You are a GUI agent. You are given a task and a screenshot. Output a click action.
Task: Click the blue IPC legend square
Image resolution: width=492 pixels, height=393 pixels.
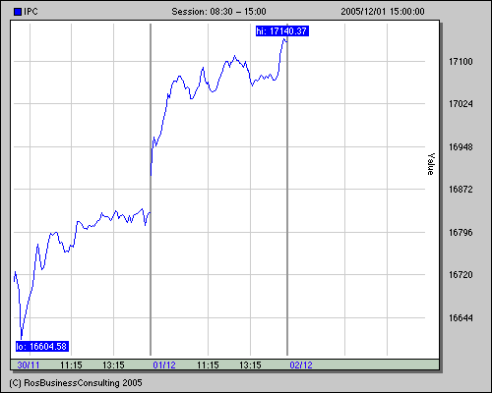(x=18, y=12)
